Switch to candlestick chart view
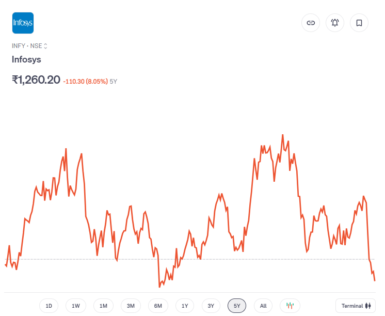The width and height of the screenshot is (385, 316). click(290, 306)
